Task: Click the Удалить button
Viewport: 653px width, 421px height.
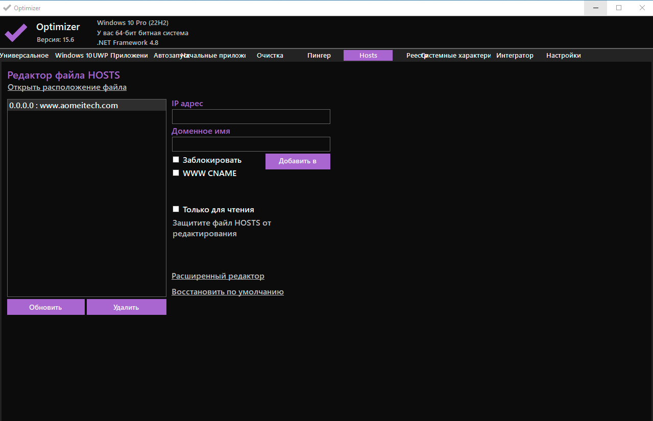Action: coord(126,307)
